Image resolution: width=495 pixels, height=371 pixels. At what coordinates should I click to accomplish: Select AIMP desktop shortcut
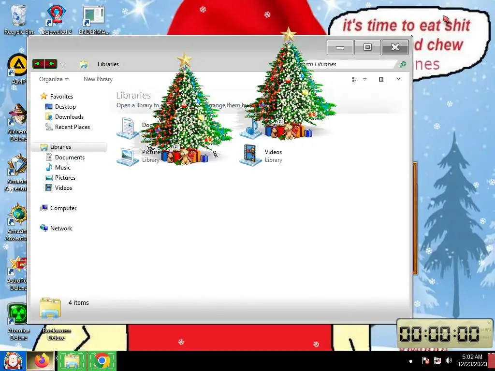(x=17, y=70)
